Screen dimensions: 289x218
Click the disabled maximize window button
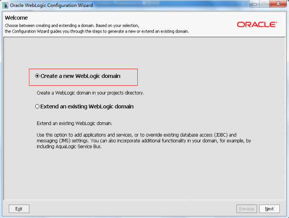click(x=264, y=3)
